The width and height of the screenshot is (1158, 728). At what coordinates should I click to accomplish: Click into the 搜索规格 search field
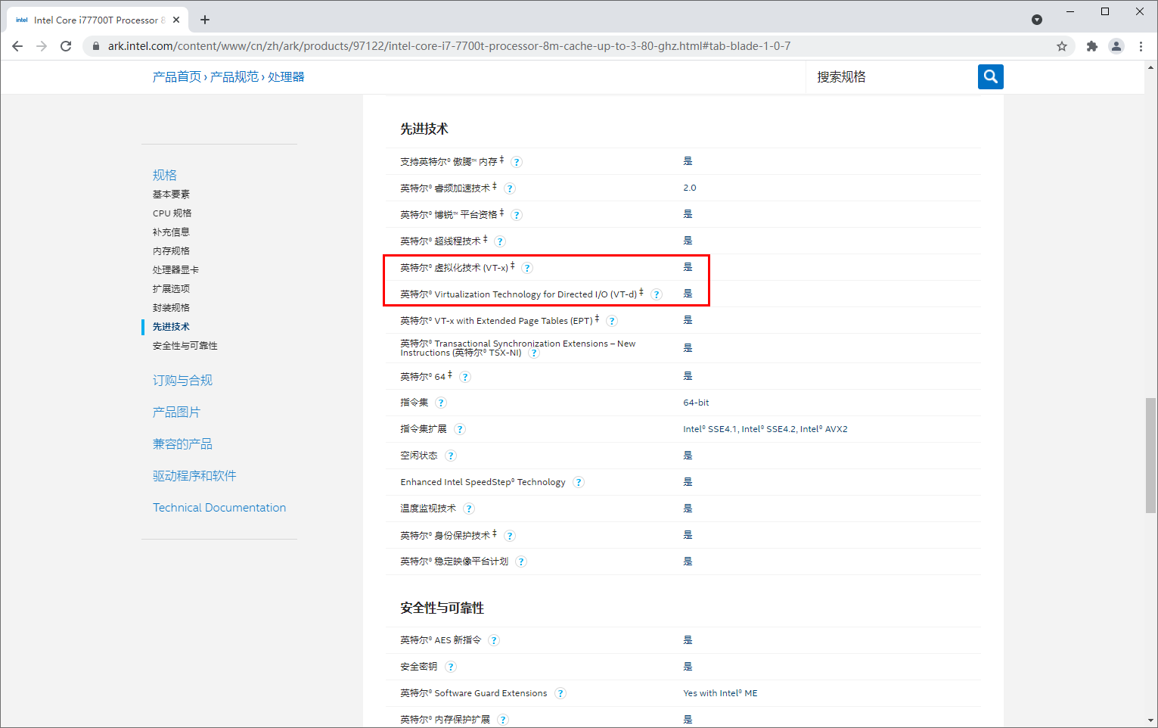[893, 76]
